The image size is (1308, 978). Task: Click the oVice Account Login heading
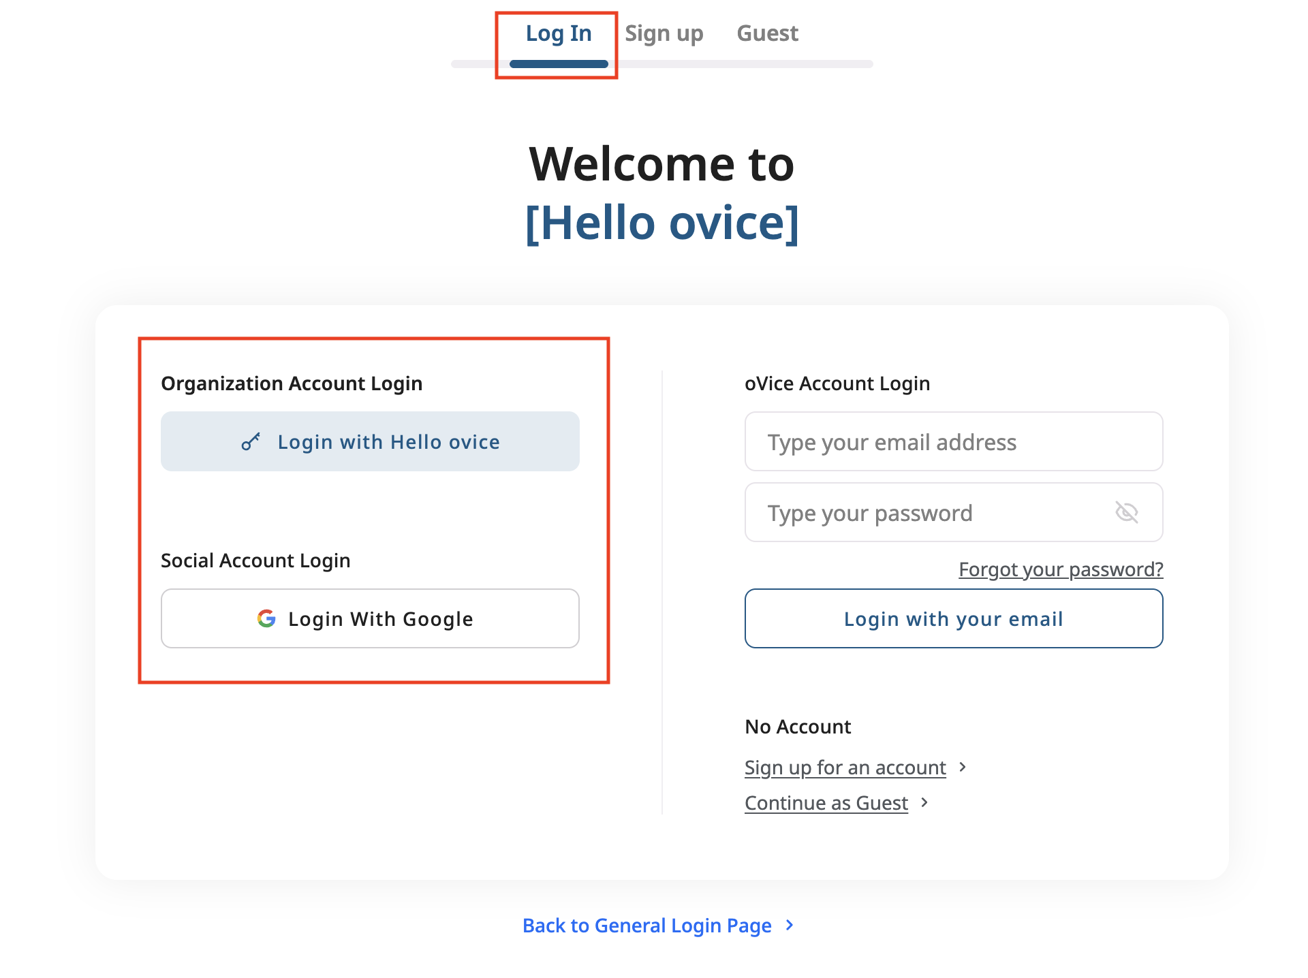tap(837, 383)
